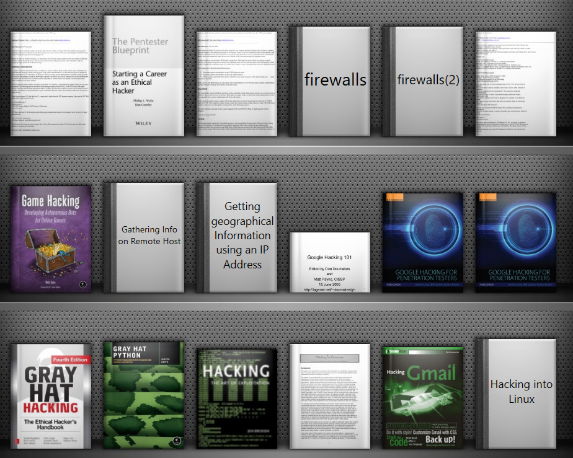
Task: Open the Gray Hat Python book
Action: (x=144, y=395)
